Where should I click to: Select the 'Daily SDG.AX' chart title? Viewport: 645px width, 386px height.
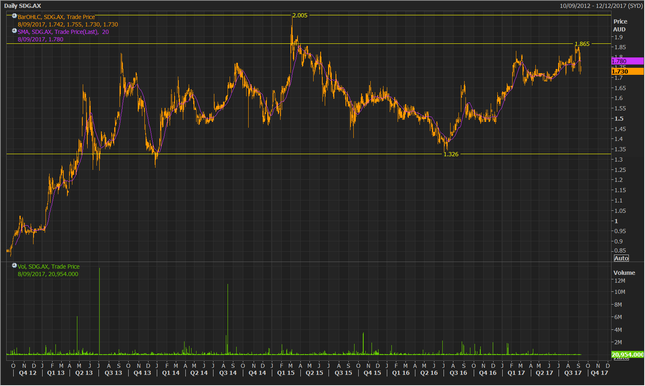(23, 6)
